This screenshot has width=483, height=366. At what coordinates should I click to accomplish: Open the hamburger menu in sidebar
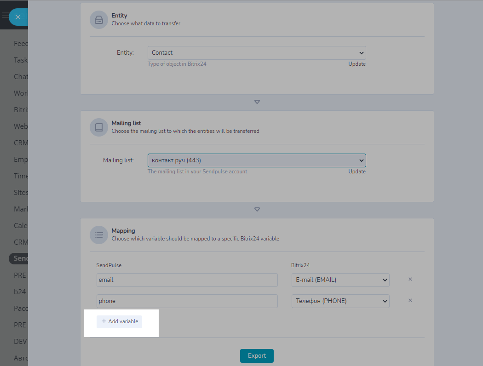[x=5, y=16]
